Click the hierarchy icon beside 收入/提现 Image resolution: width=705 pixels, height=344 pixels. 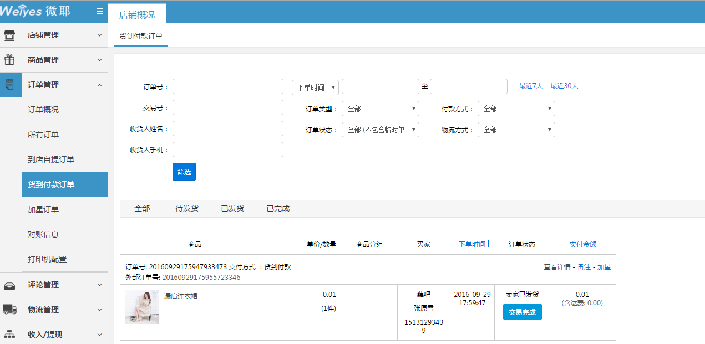(9, 335)
